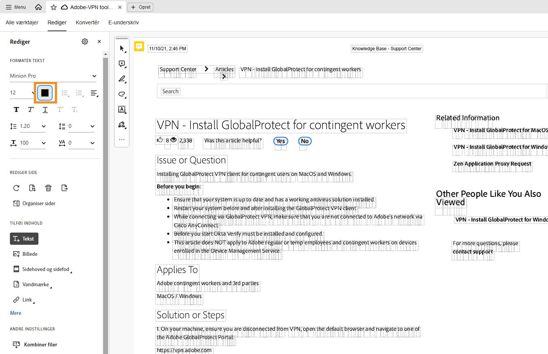This screenshot has height=354, width=548.
Task: Select the comment annotation tool in the vertical toolbar
Action: 122,64
